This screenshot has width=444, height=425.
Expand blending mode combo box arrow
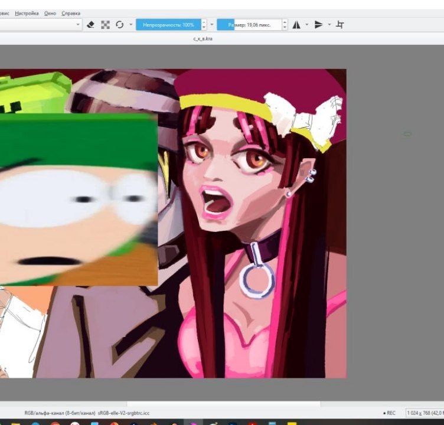(78, 25)
